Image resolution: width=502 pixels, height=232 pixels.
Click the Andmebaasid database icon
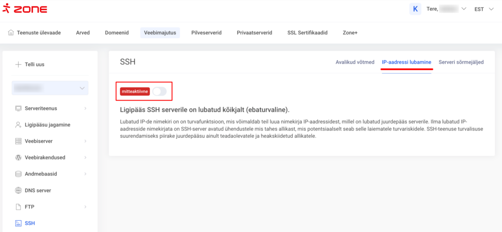click(x=19, y=174)
